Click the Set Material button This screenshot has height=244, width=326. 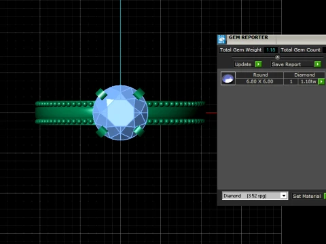point(307,196)
